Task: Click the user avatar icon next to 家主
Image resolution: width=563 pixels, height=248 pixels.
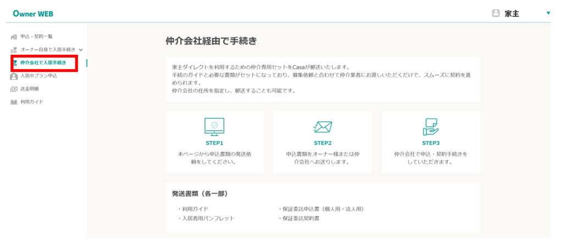Action: 495,13
